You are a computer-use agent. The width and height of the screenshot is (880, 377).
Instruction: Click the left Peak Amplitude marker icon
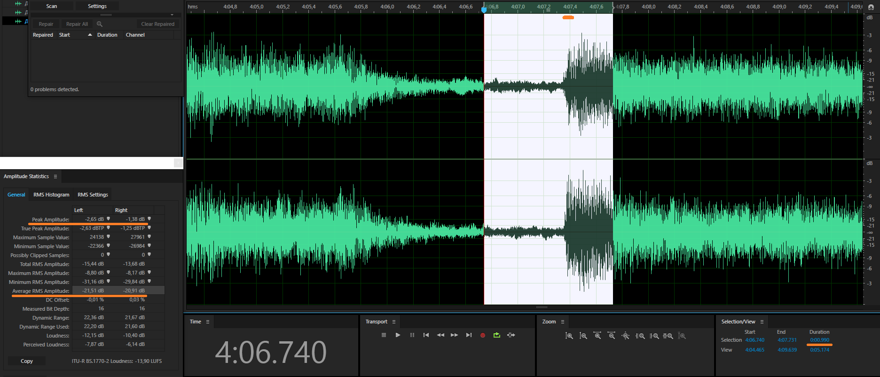(109, 219)
